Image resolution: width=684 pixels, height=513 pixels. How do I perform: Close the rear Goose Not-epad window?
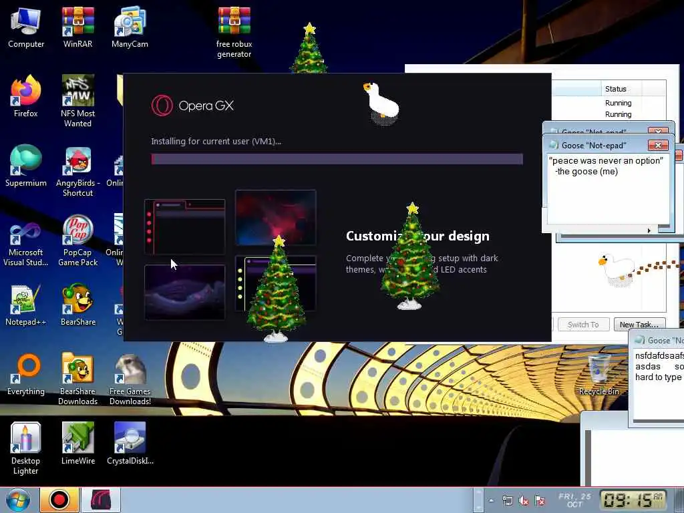click(658, 130)
